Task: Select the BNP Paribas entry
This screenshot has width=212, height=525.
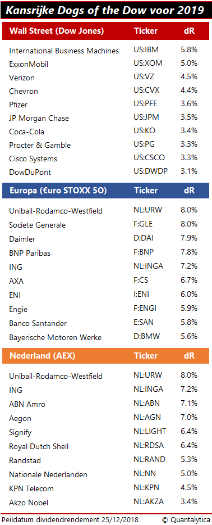Action: coord(30,253)
